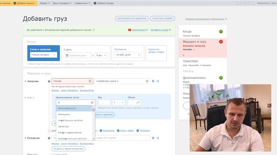Click the Дата и время разгрузки button
277x155 pixels.
pos(68,149)
